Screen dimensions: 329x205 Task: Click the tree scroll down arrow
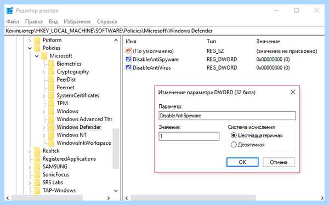(116, 191)
